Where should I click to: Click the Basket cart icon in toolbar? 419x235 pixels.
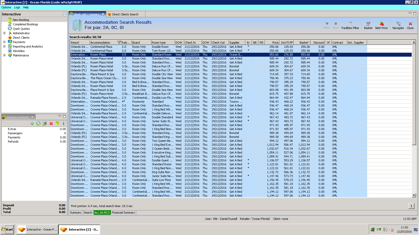[x=368, y=25]
